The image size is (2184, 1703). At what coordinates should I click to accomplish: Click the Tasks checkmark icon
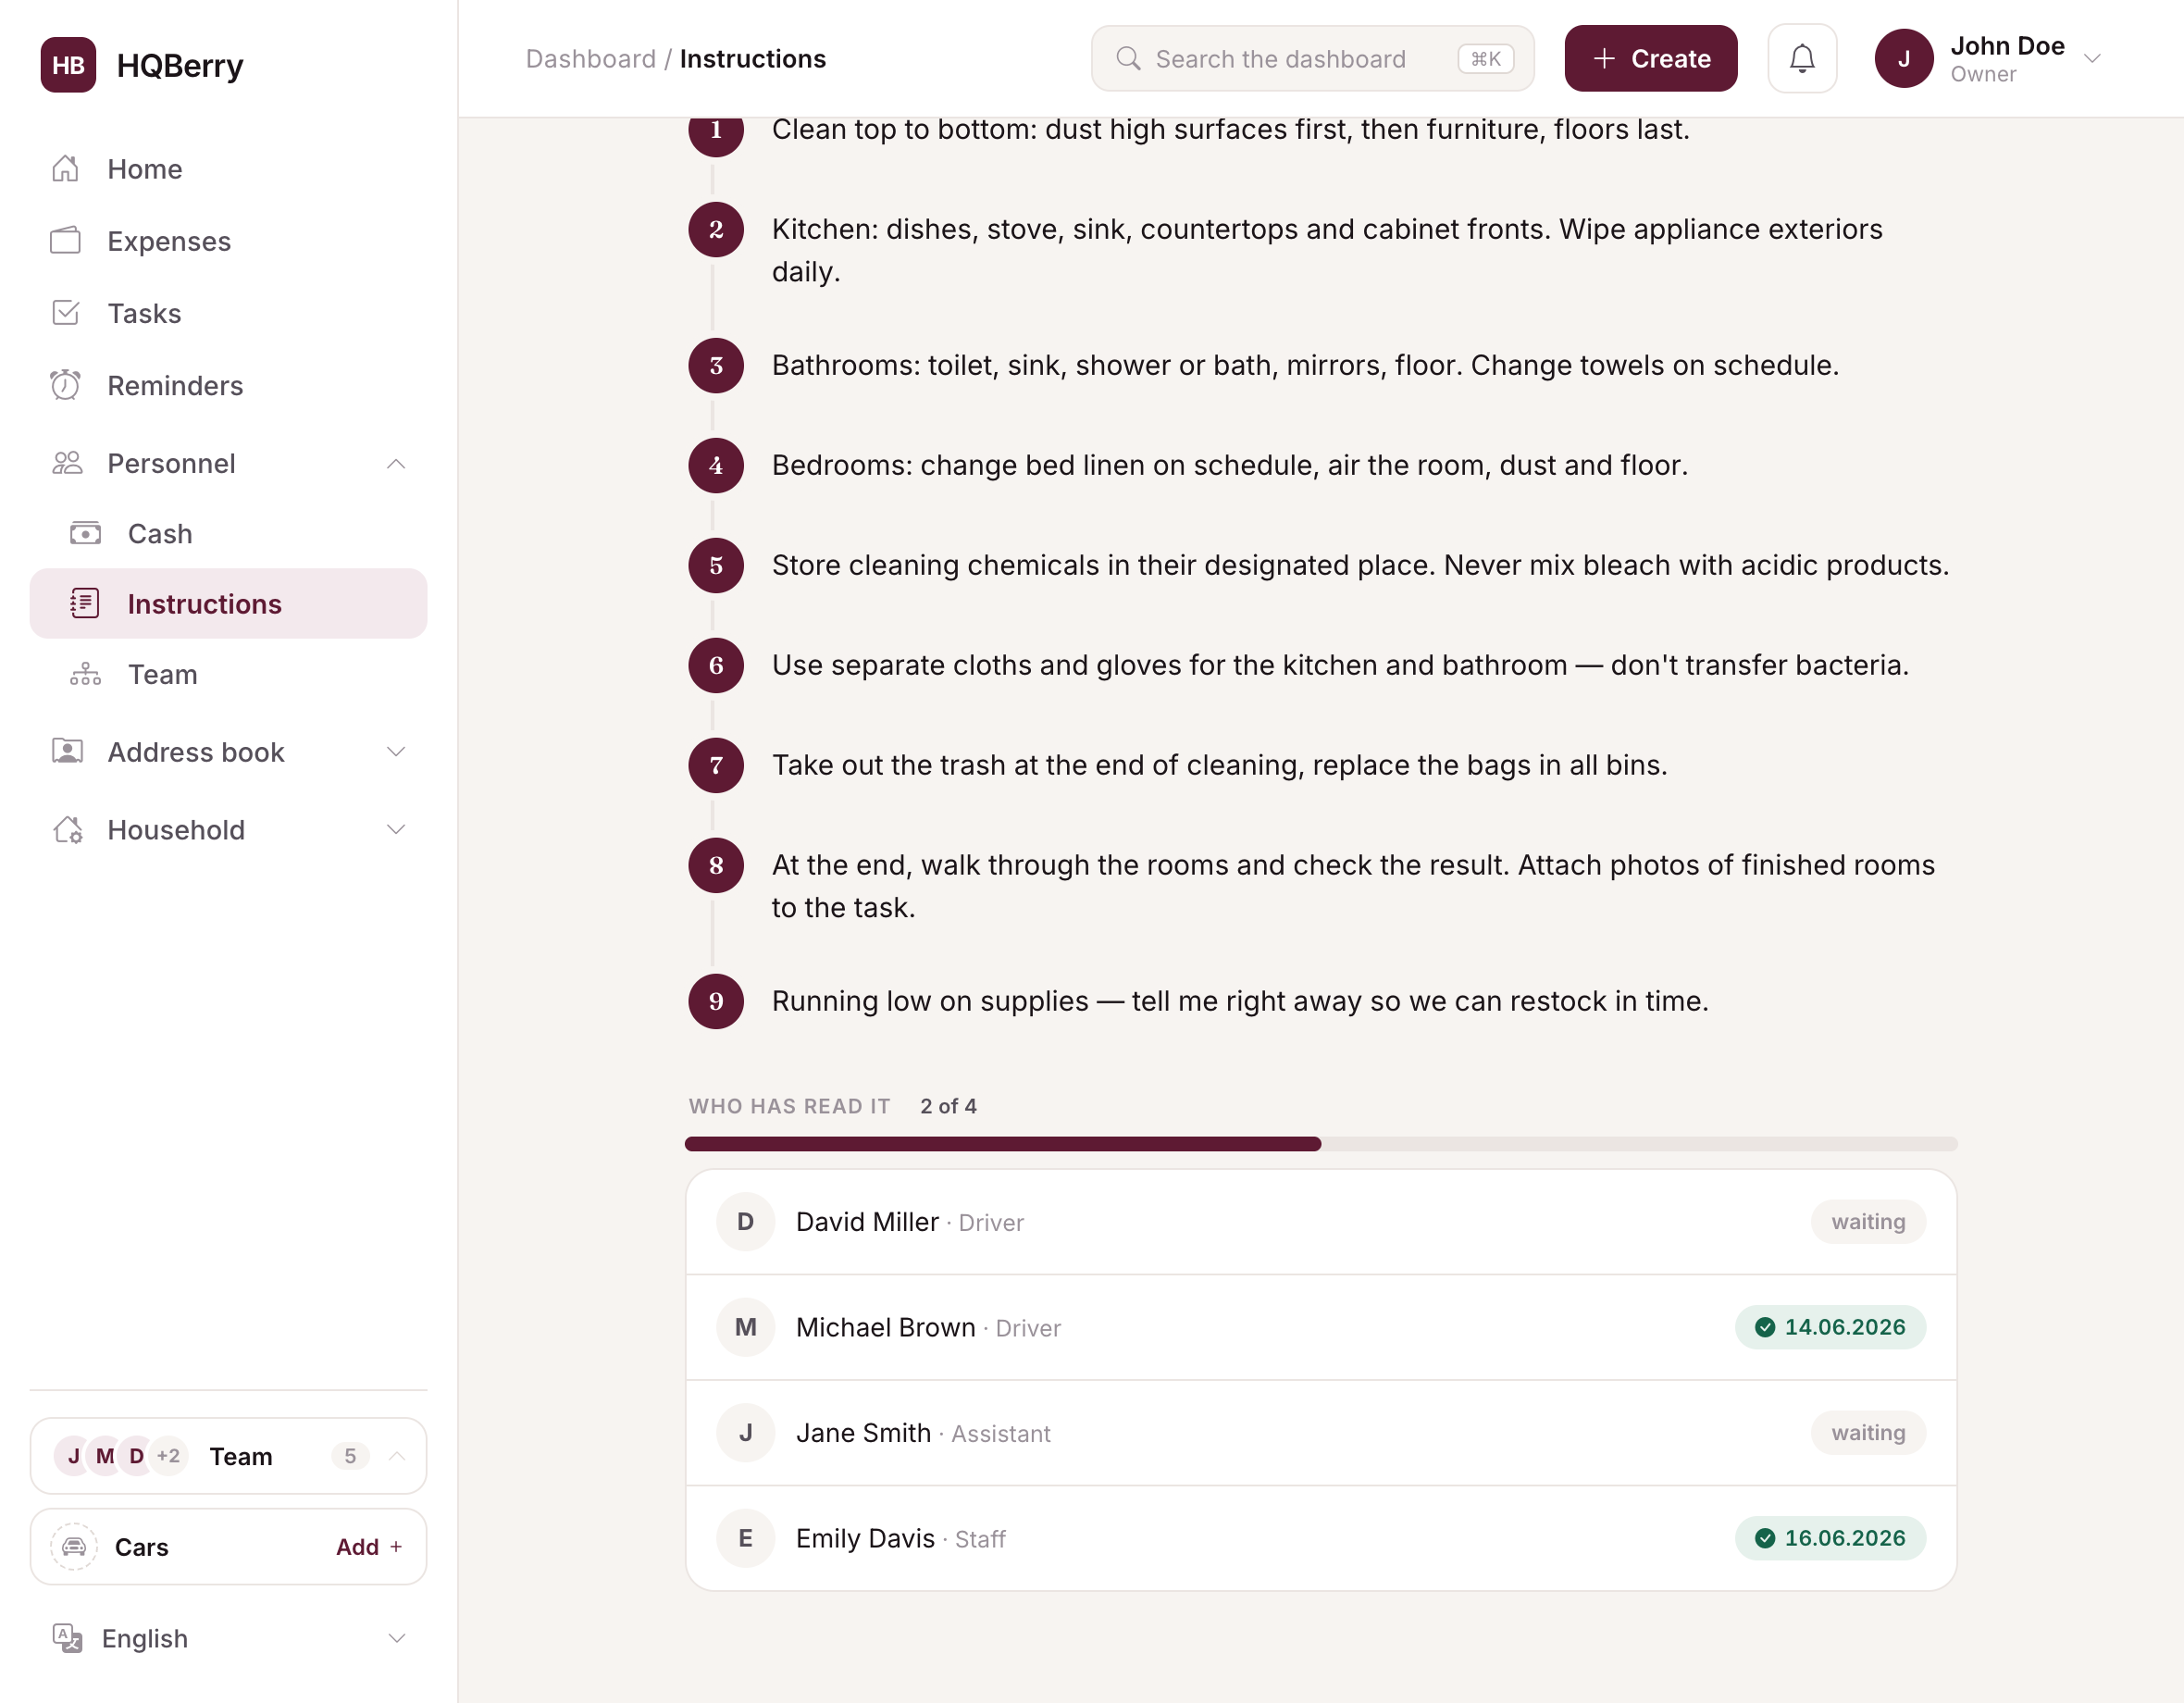point(66,313)
